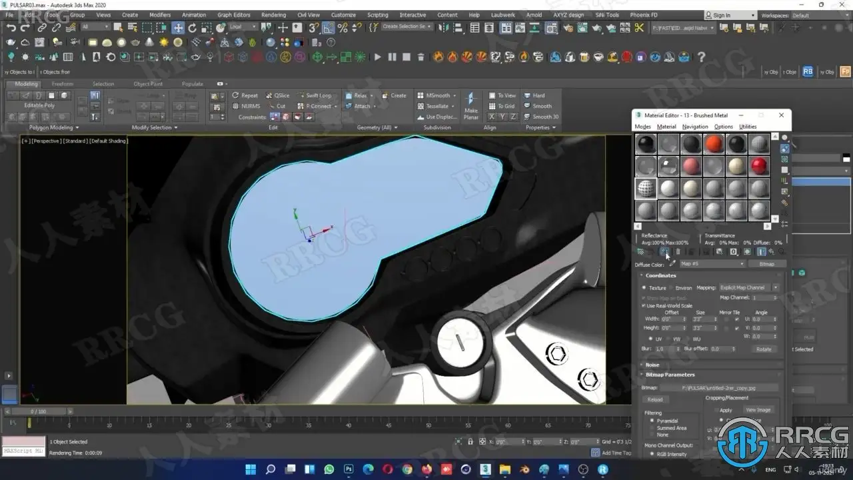This screenshot has height=480, width=853.
Task: Click the Undo arrow icon
Action: click(11, 28)
